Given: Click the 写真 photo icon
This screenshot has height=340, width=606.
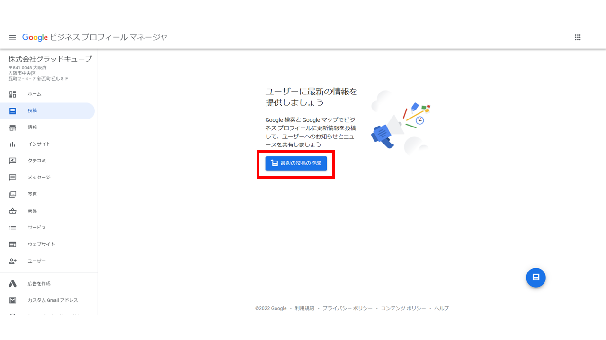Looking at the screenshot, I should [x=13, y=194].
